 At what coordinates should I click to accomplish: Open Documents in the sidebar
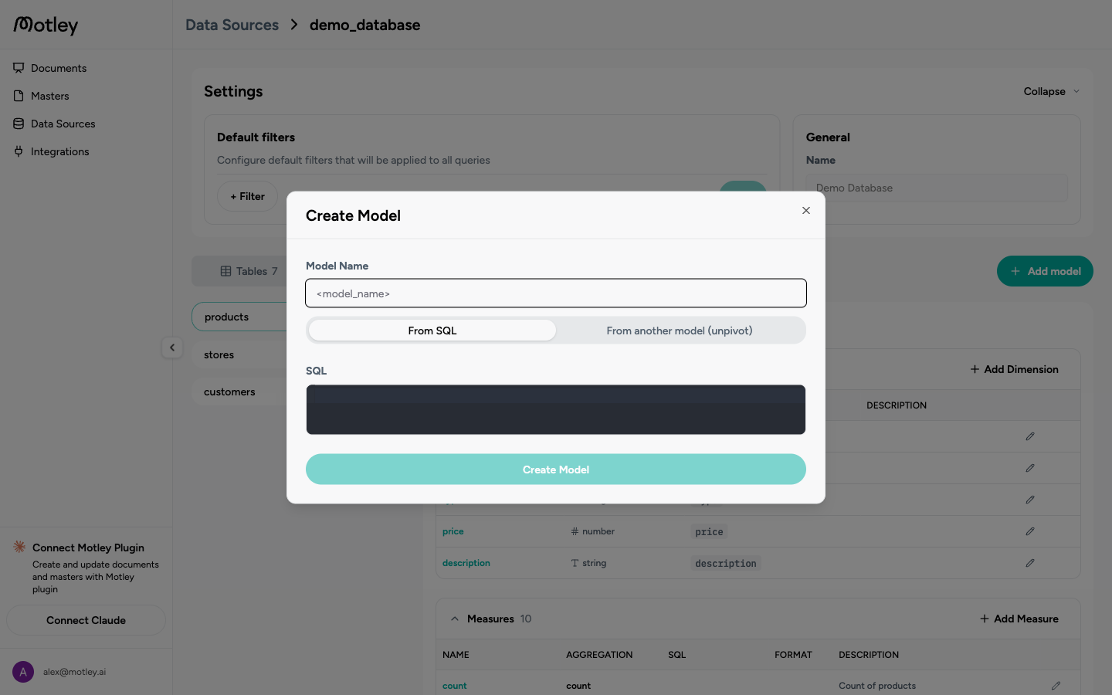point(59,68)
